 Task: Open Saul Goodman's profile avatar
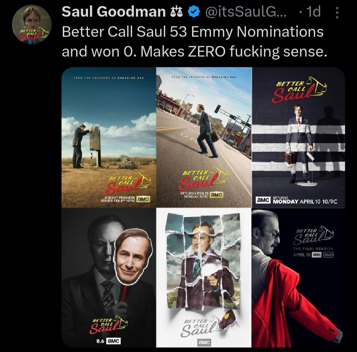tap(32, 24)
